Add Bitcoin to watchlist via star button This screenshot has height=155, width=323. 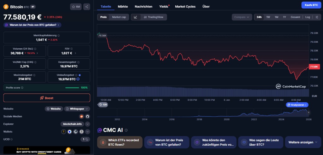tap(76, 7)
